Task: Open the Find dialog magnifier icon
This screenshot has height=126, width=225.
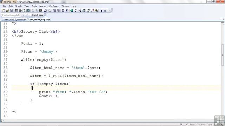Action: 88,11
